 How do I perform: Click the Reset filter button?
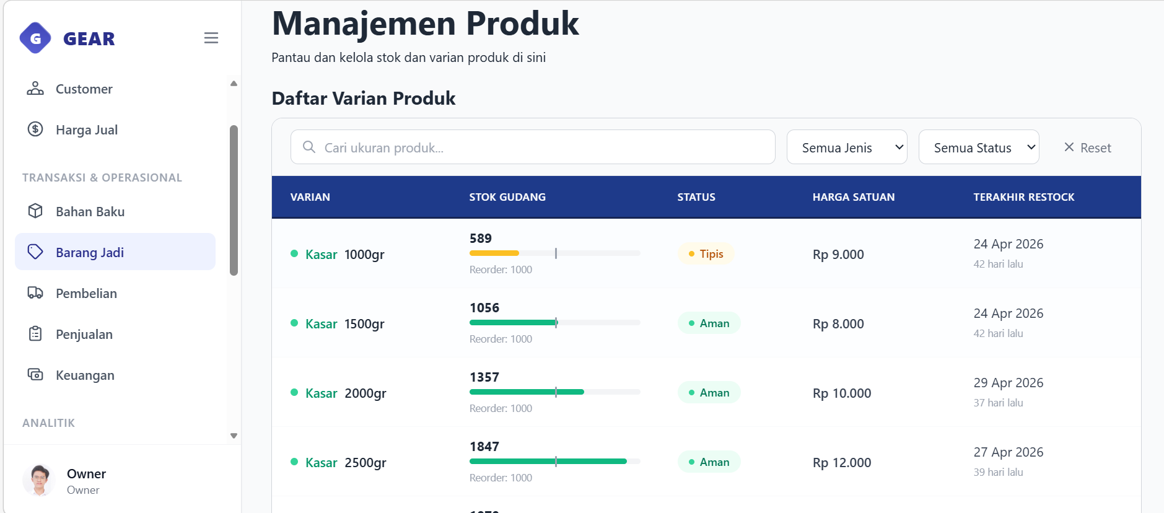(1088, 147)
